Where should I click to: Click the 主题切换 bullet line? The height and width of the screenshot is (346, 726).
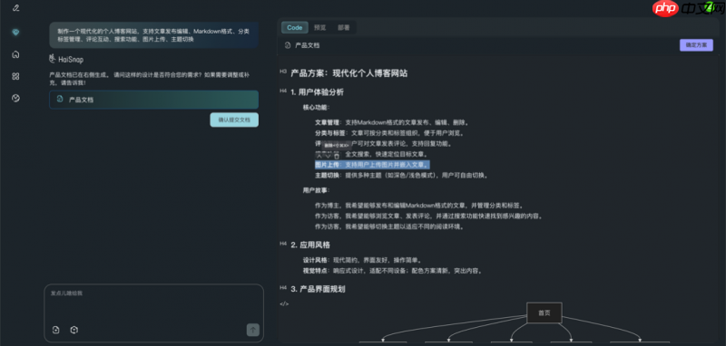pyautogui.click(x=402, y=176)
